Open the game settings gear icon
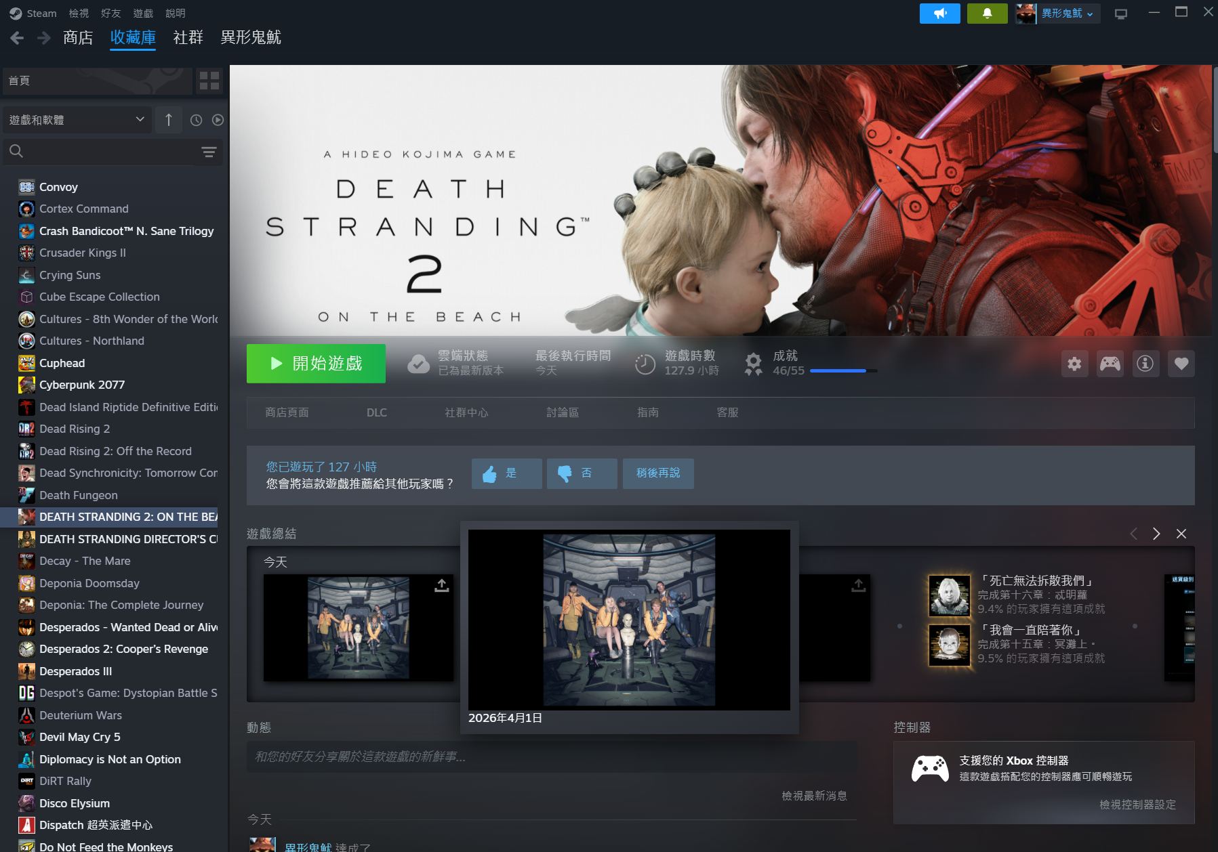1218x852 pixels. coord(1074,364)
